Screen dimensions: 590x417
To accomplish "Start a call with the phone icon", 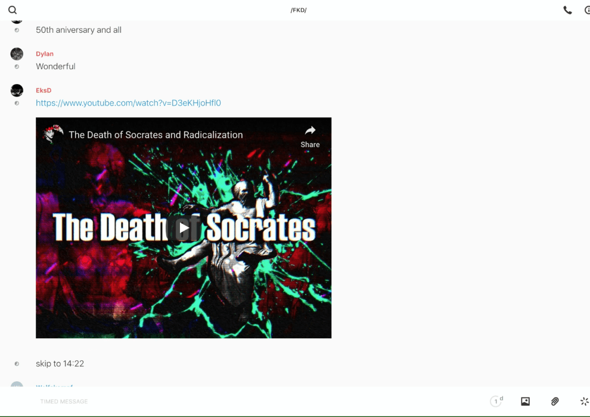I will (567, 10).
